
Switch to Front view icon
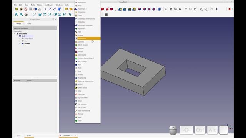40,15
